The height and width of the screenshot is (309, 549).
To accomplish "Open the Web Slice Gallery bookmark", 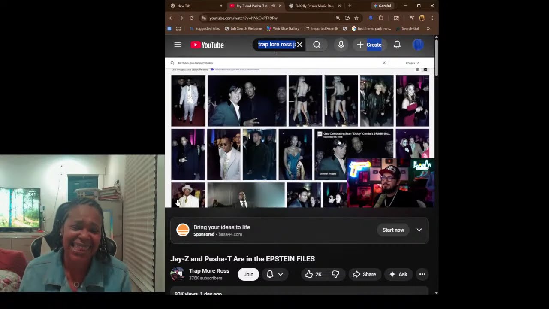I will (x=283, y=29).
